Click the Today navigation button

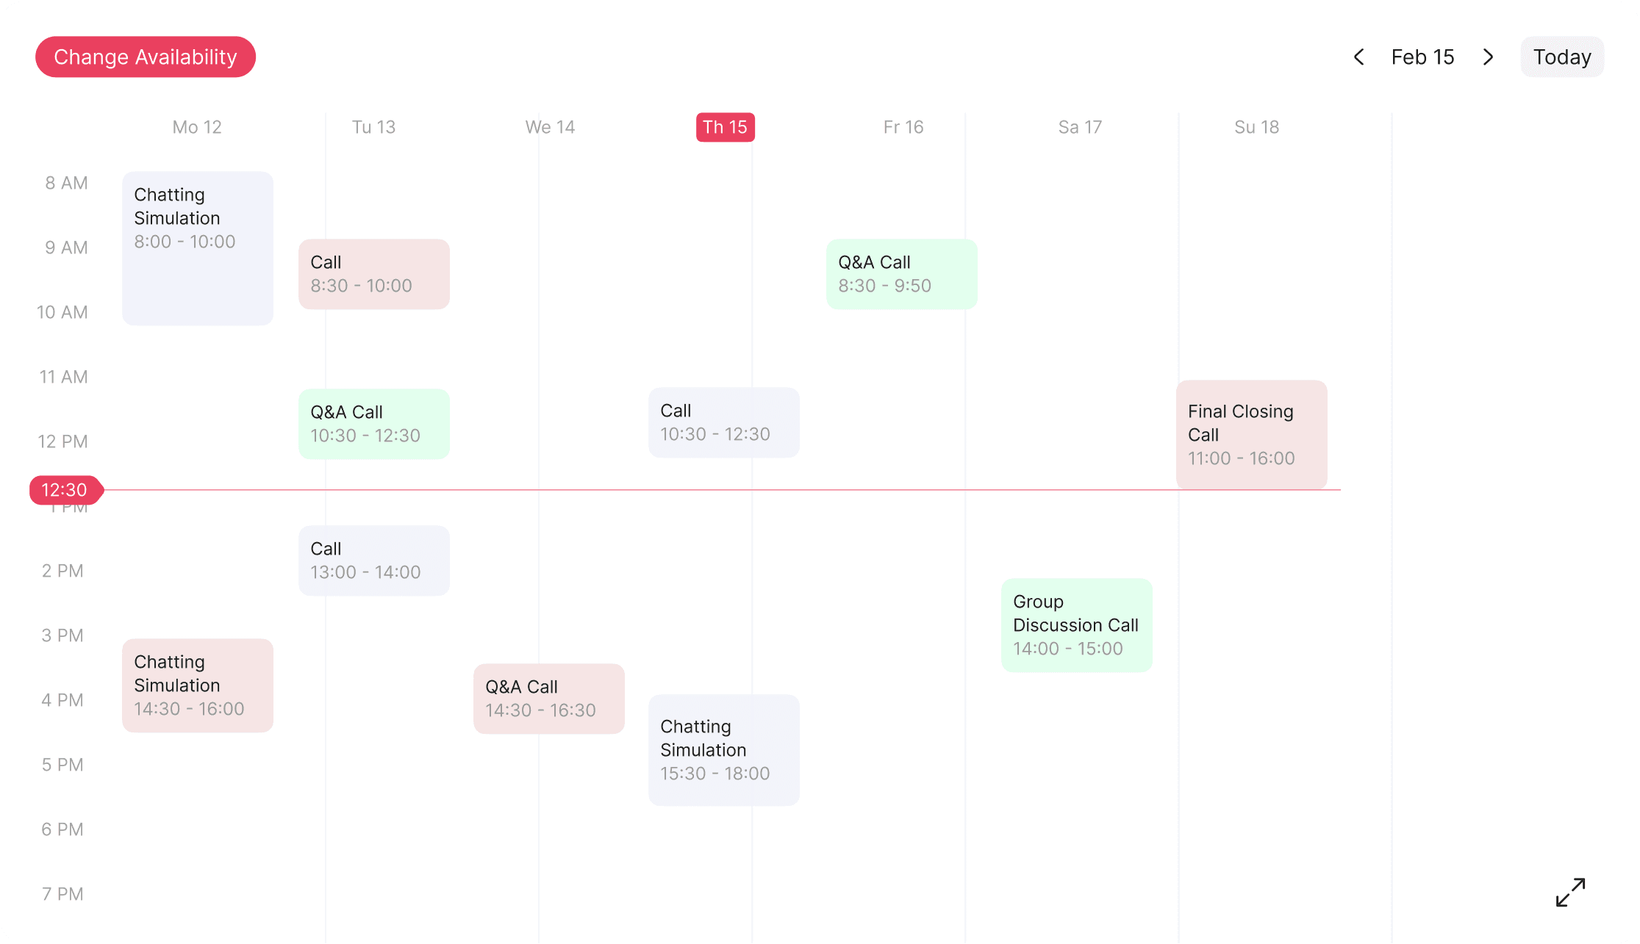(1562, 57)
